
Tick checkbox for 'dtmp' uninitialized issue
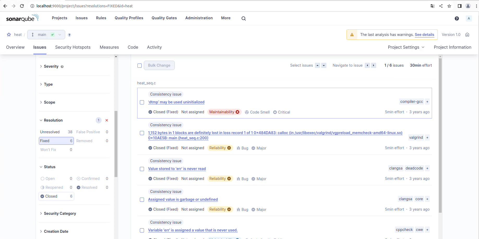(142, 102)
